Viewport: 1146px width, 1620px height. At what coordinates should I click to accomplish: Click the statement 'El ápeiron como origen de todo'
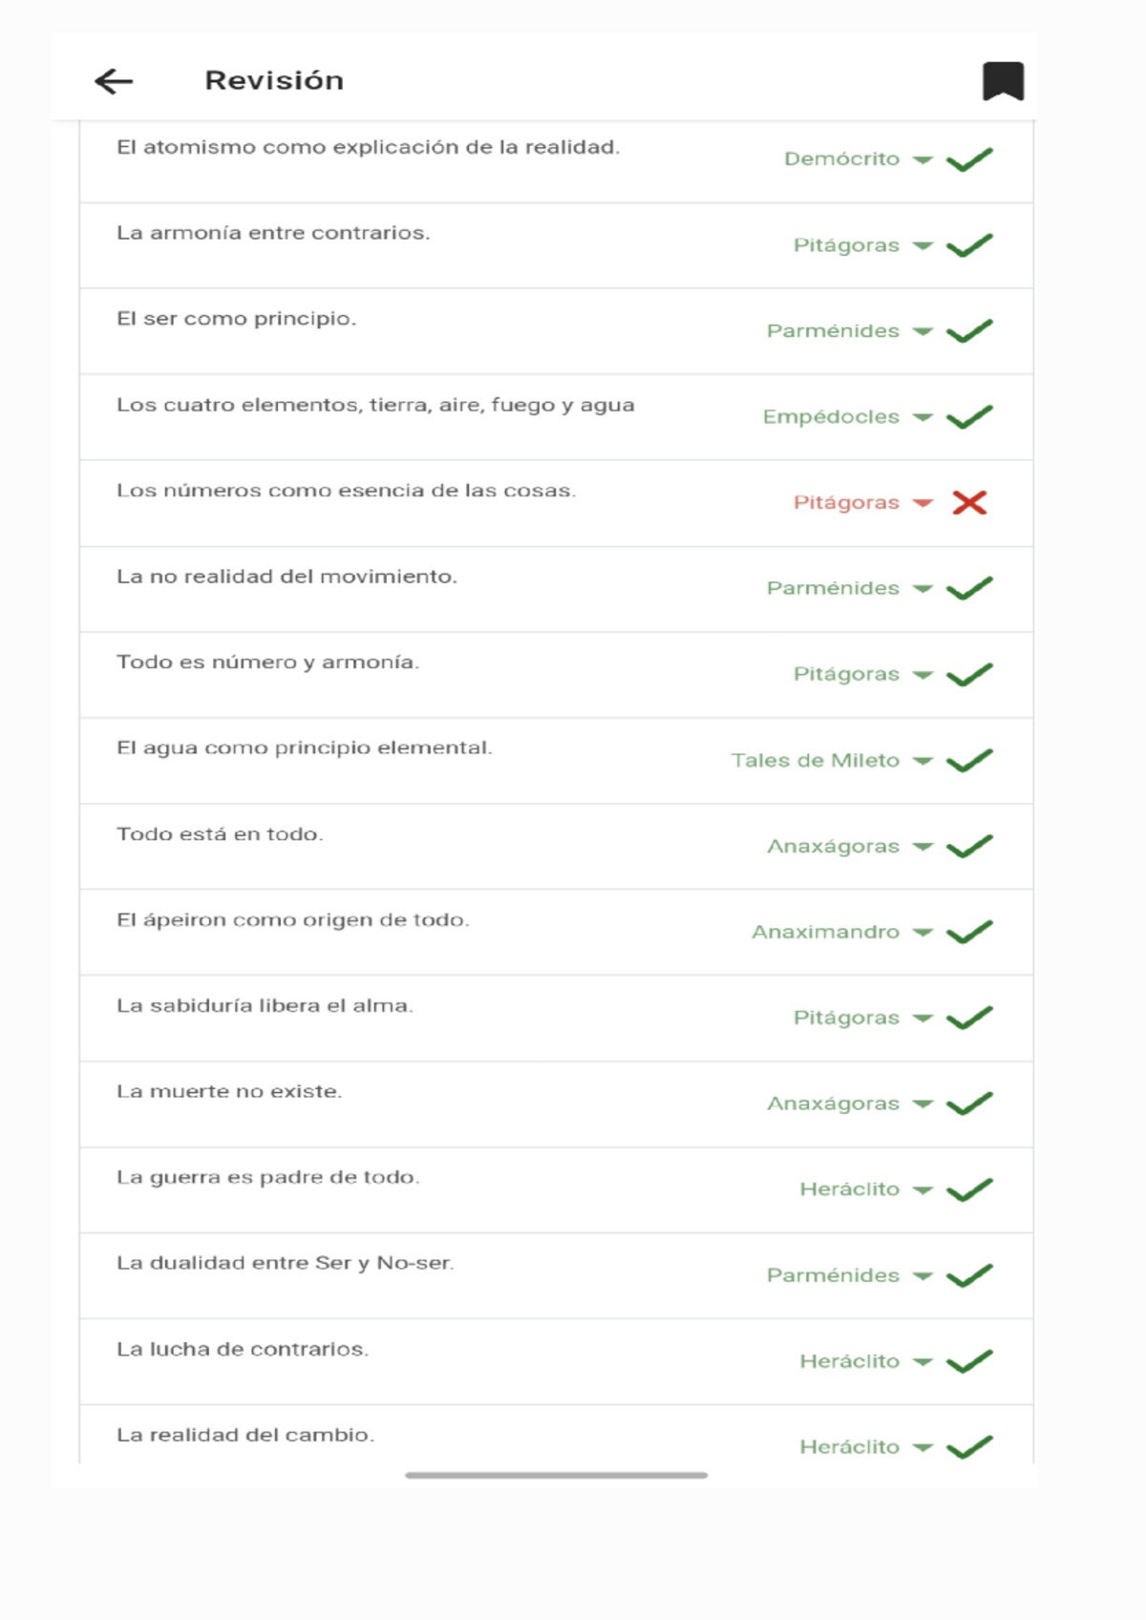[x=292, y=920]
